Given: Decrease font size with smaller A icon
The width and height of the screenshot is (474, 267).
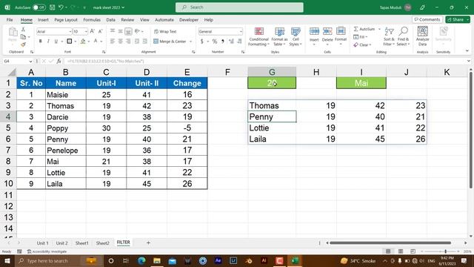Looking at the screenshot, I should click(x=101, y=31).
